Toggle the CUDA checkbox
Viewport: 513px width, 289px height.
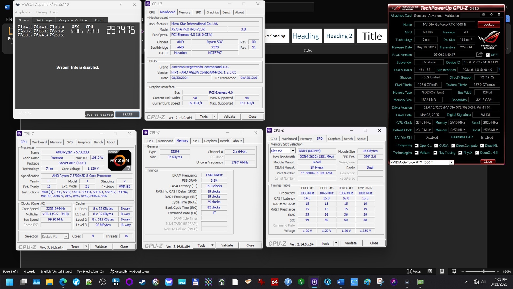tap(436, 146)
